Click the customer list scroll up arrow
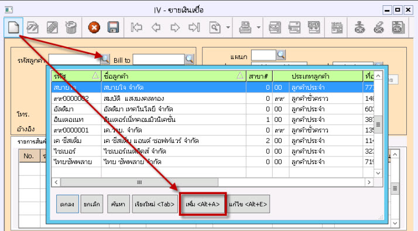The height and width of the screenshot is (231, 418). (x=378, y=76)
